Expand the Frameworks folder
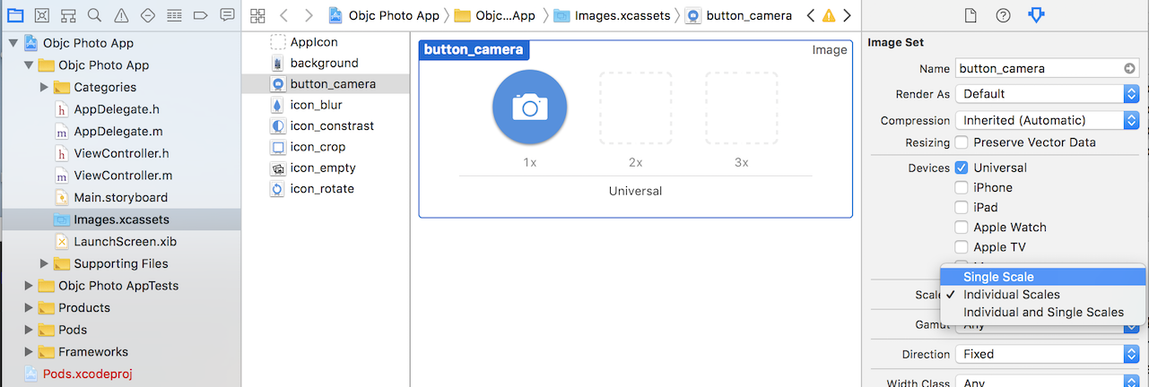 [29, 351]
